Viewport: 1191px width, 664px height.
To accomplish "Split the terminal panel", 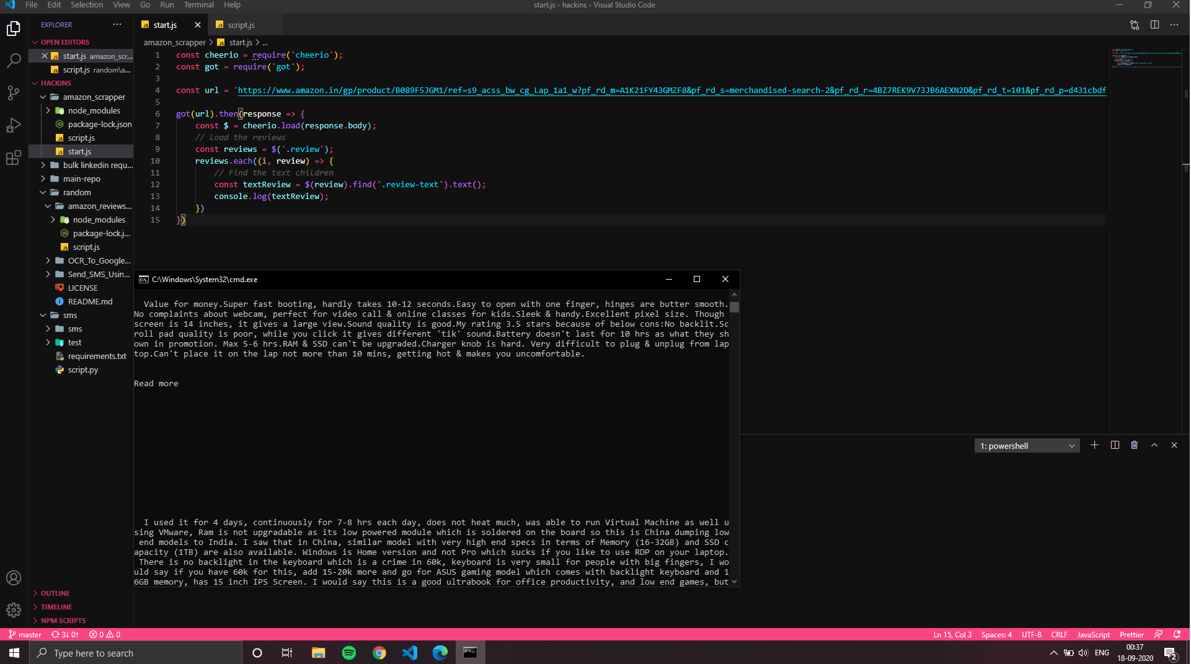I will click(1115, 445).
